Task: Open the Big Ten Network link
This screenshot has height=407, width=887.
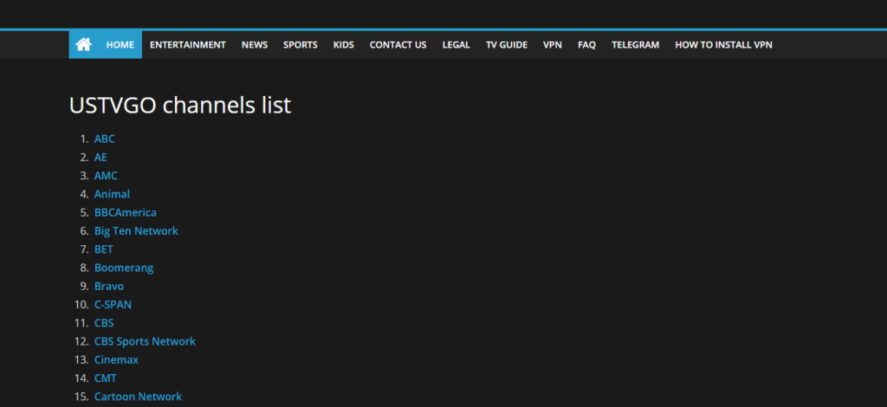Action: (x=136, y=230)
